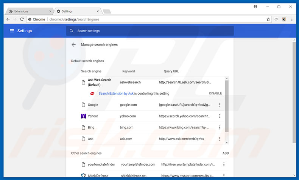The width and height of the screenshot is (299, 180).
Task: Open the Settings hamburger menu
Action: pyautogui.click(x=12, y=31)
